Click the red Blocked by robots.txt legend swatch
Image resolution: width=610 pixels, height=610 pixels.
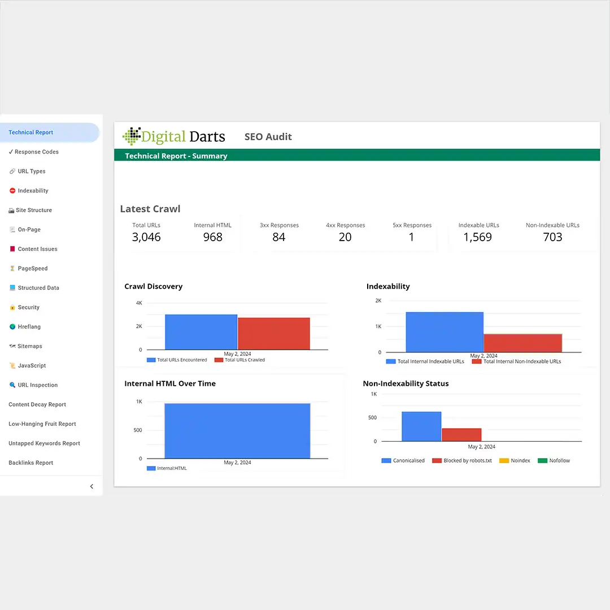coord(437,461)
